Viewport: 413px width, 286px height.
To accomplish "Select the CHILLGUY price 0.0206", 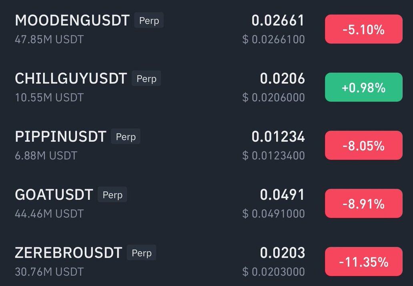I will click(x=282, y=79).
